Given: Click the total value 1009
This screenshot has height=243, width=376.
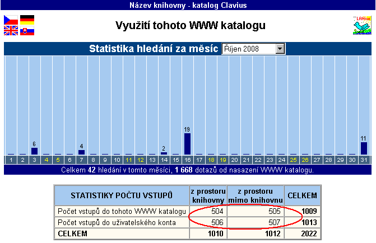Looking at the screenshot, I should [x=309, y=211].
